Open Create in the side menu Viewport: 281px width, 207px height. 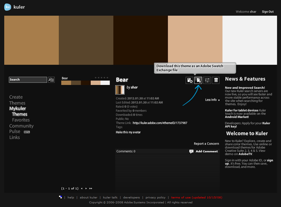click(16, 97)
